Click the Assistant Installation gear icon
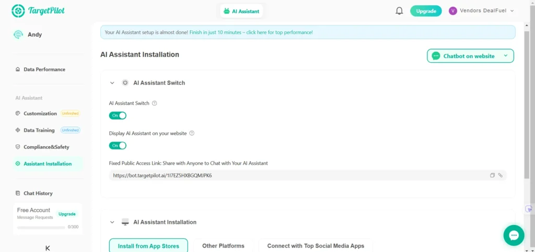Screen dimensions: 535x252 18,164
